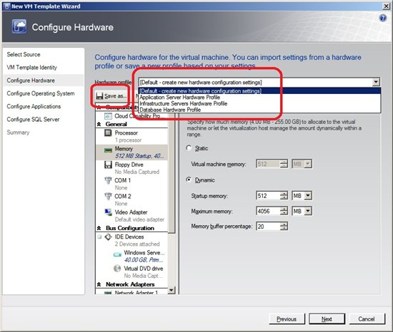Go to the Configure Hardware step

coord(31,81)
